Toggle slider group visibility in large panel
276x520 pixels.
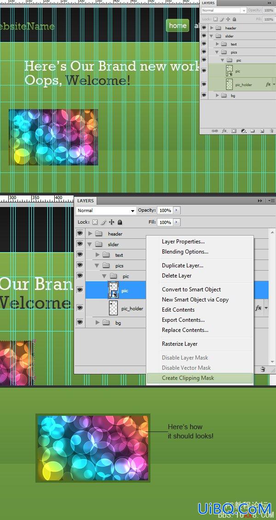80,244
